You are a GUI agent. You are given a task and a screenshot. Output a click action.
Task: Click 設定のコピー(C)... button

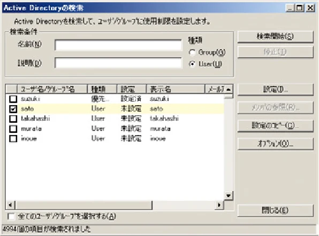pyautogui.click(x=275, y=126)
